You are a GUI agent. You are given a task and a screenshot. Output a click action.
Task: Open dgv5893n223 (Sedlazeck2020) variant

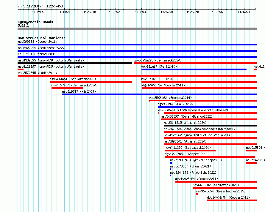pos(158,60)
